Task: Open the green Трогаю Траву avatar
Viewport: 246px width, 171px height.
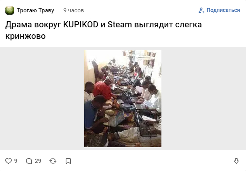Action: point(10,10)
